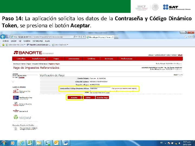Select the Banorte por Internet browser tab
The width and height of the screenshot is (195, 146).
coord(100,37)
